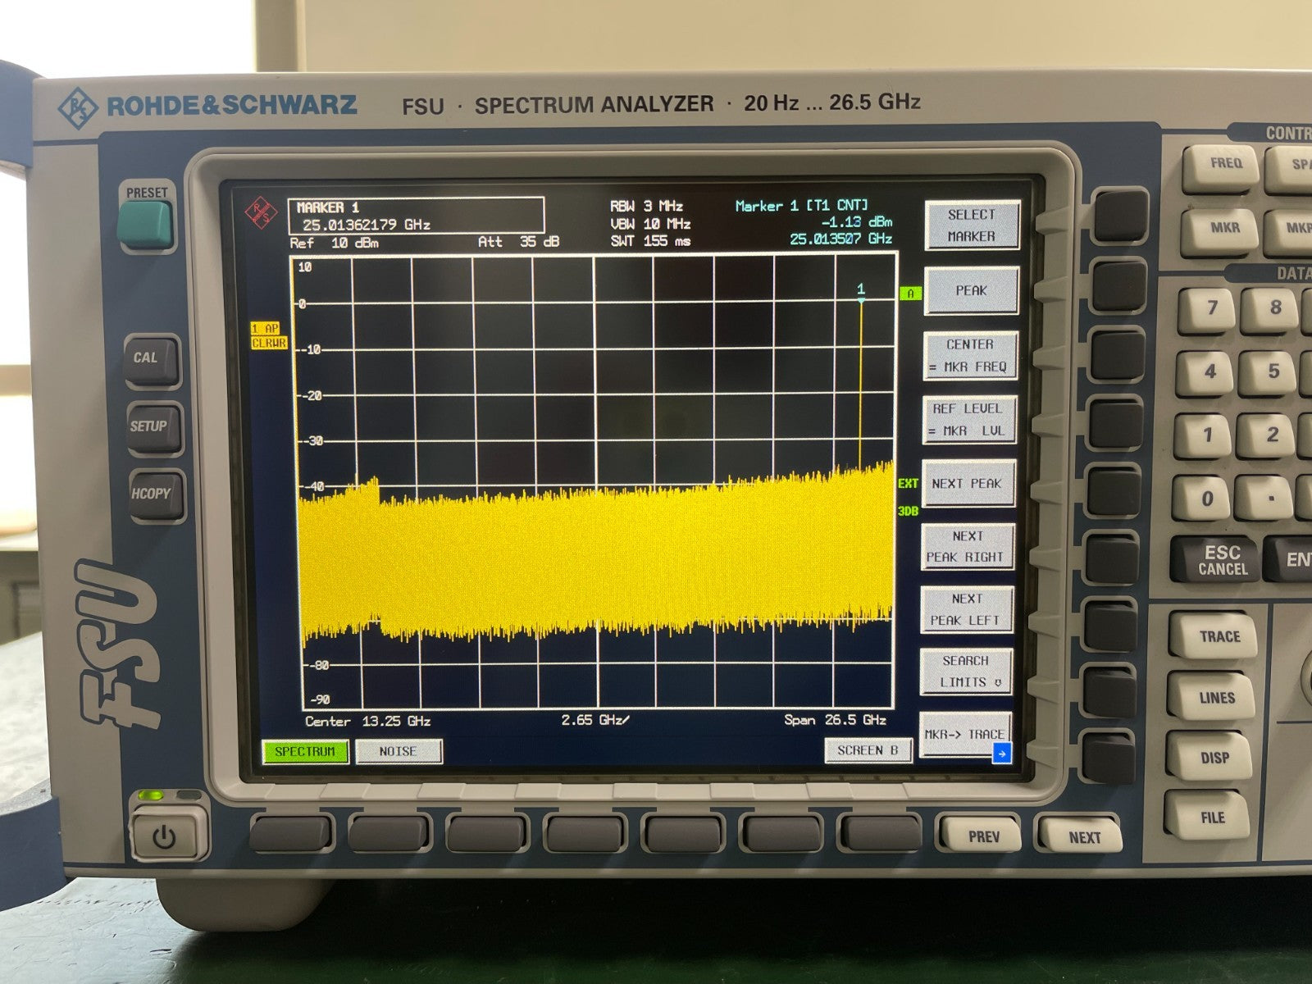
Task: Push the bottom hotkey below NOISE
Action: (390, 832)
